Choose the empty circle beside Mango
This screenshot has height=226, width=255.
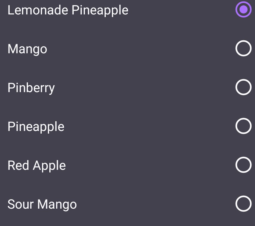tap(243, 49)
